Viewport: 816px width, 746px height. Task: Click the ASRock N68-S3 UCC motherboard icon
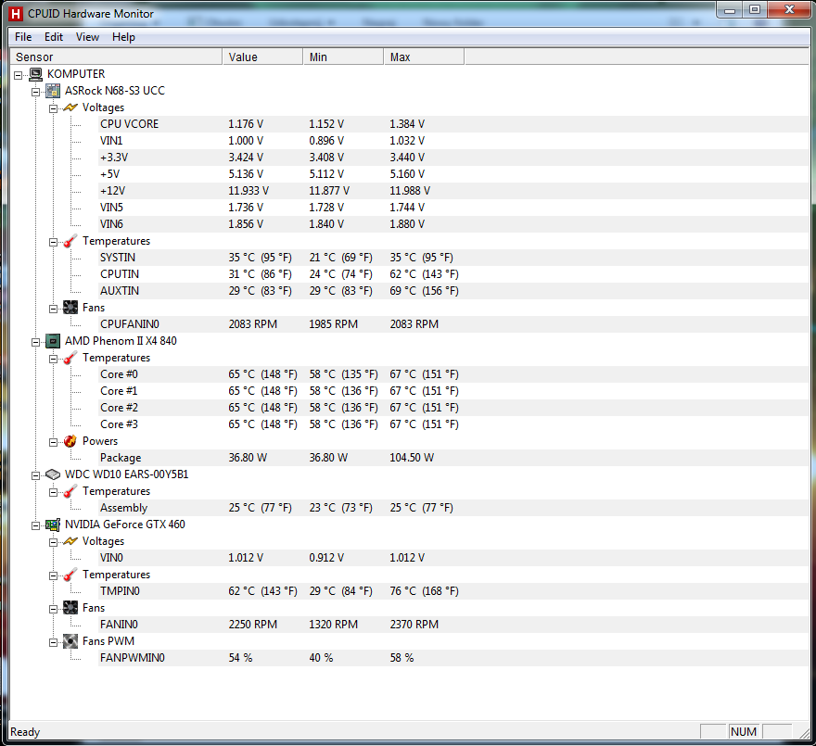pos(53,91)
